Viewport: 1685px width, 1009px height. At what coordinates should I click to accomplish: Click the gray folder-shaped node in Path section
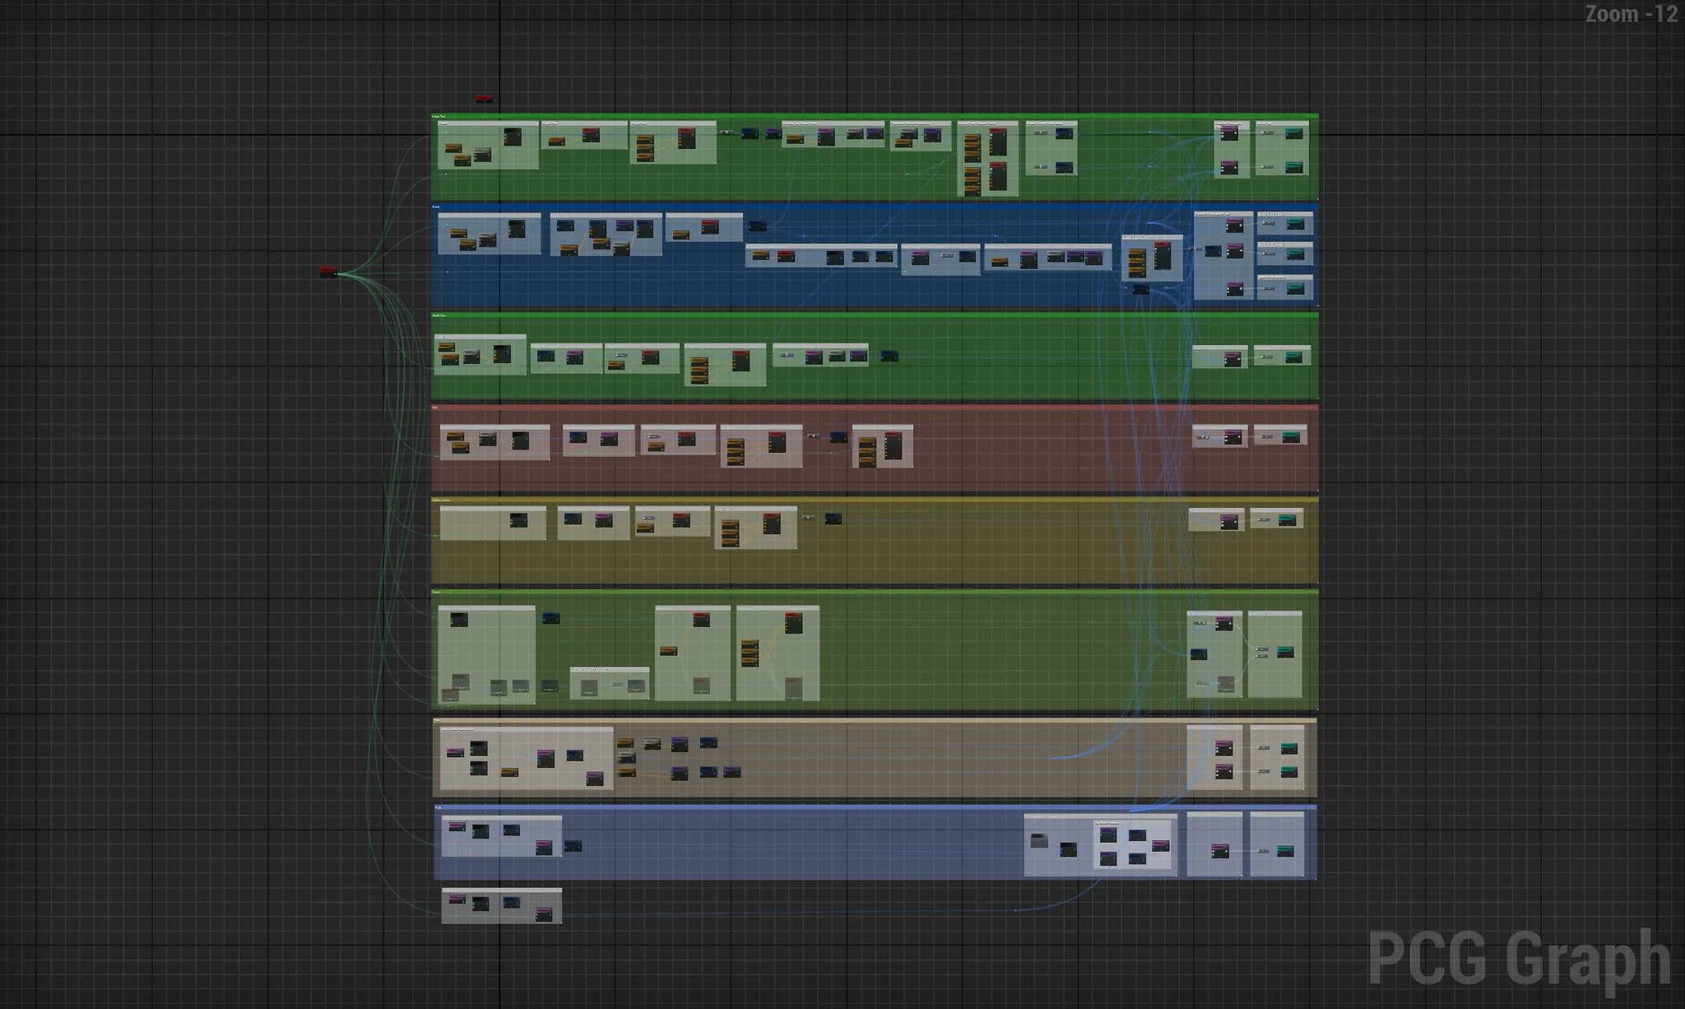point(1039,840)
